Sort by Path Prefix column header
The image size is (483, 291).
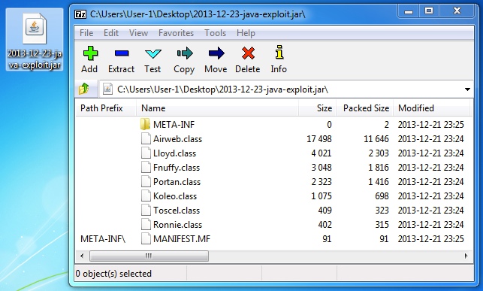point(106,108)
